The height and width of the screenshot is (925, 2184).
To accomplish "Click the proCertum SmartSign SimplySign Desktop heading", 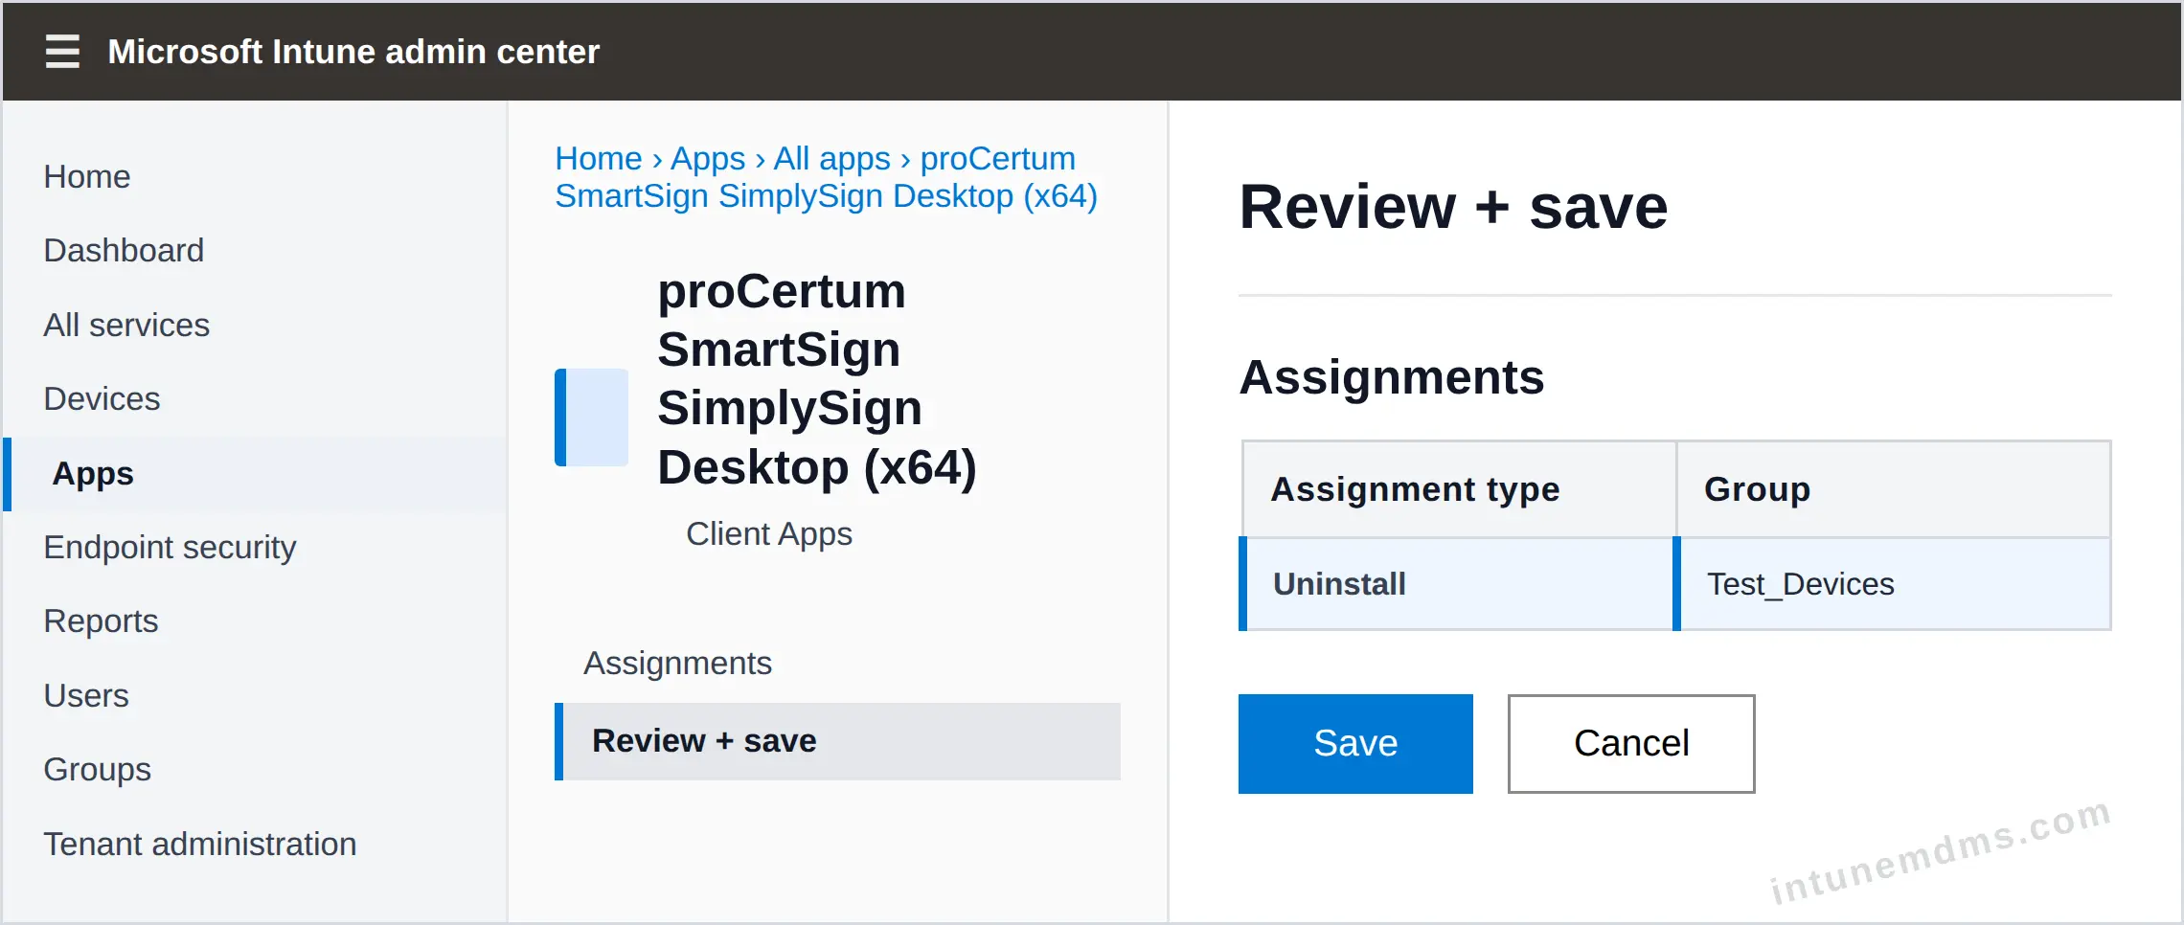I will [x=817, y=379].
